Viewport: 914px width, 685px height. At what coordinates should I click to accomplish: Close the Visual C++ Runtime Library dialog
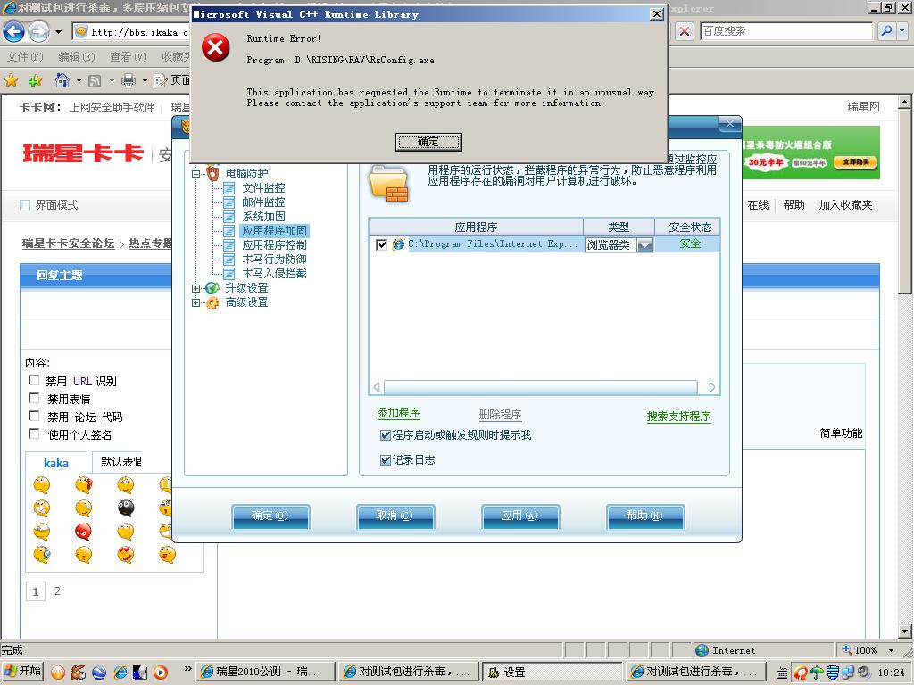656,14
